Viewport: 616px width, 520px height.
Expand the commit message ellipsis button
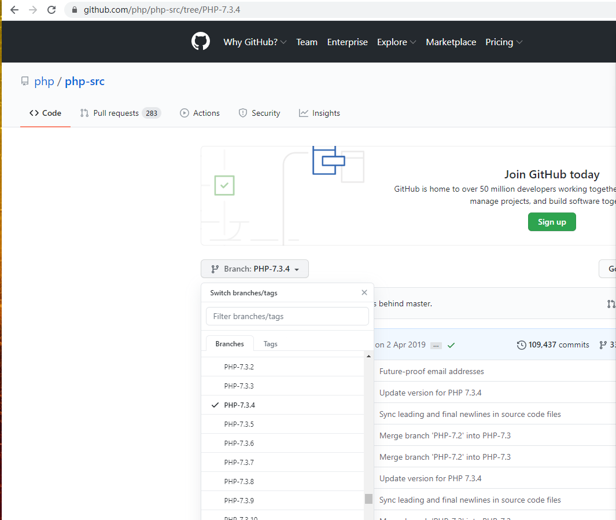click(x=437, y=345)
